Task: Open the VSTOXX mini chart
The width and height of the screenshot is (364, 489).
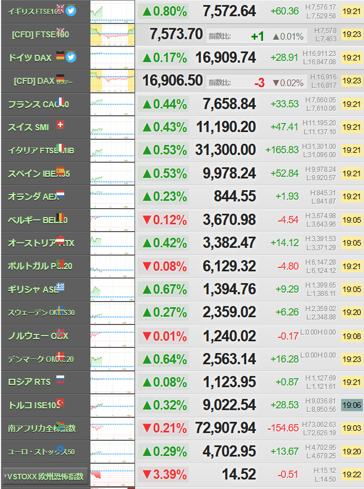Action: [x=112, y=475]
